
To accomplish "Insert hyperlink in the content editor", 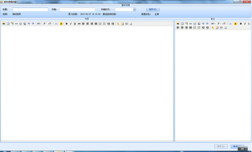I will (16, 24).
